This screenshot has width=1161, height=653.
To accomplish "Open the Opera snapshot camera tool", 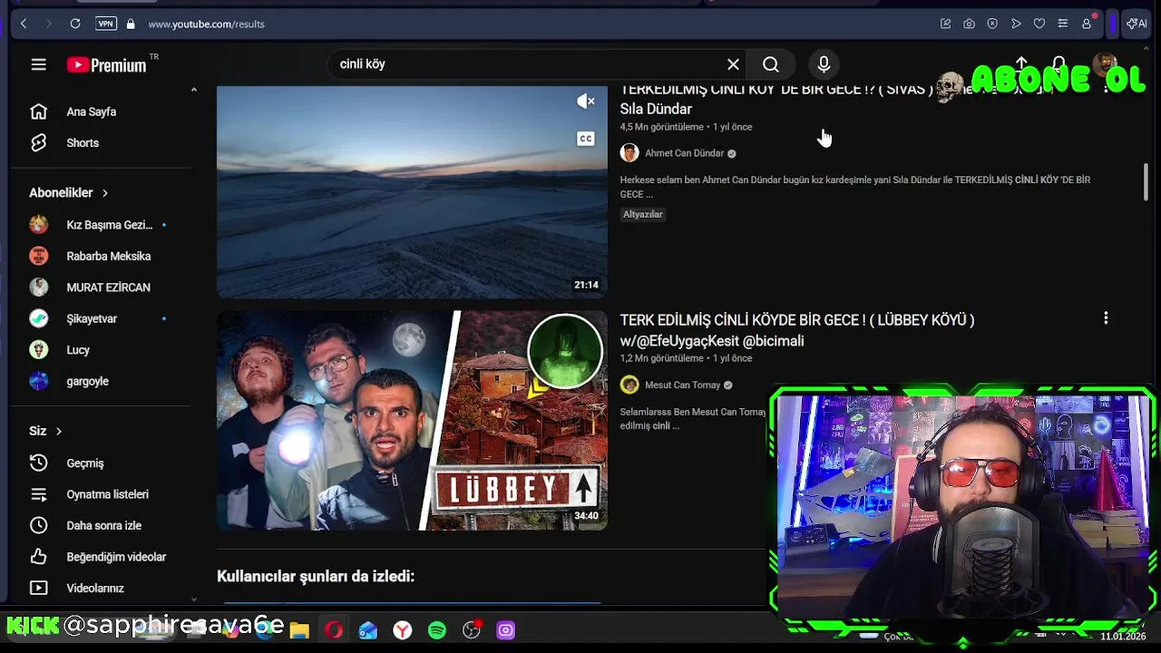I will [969, 24].
